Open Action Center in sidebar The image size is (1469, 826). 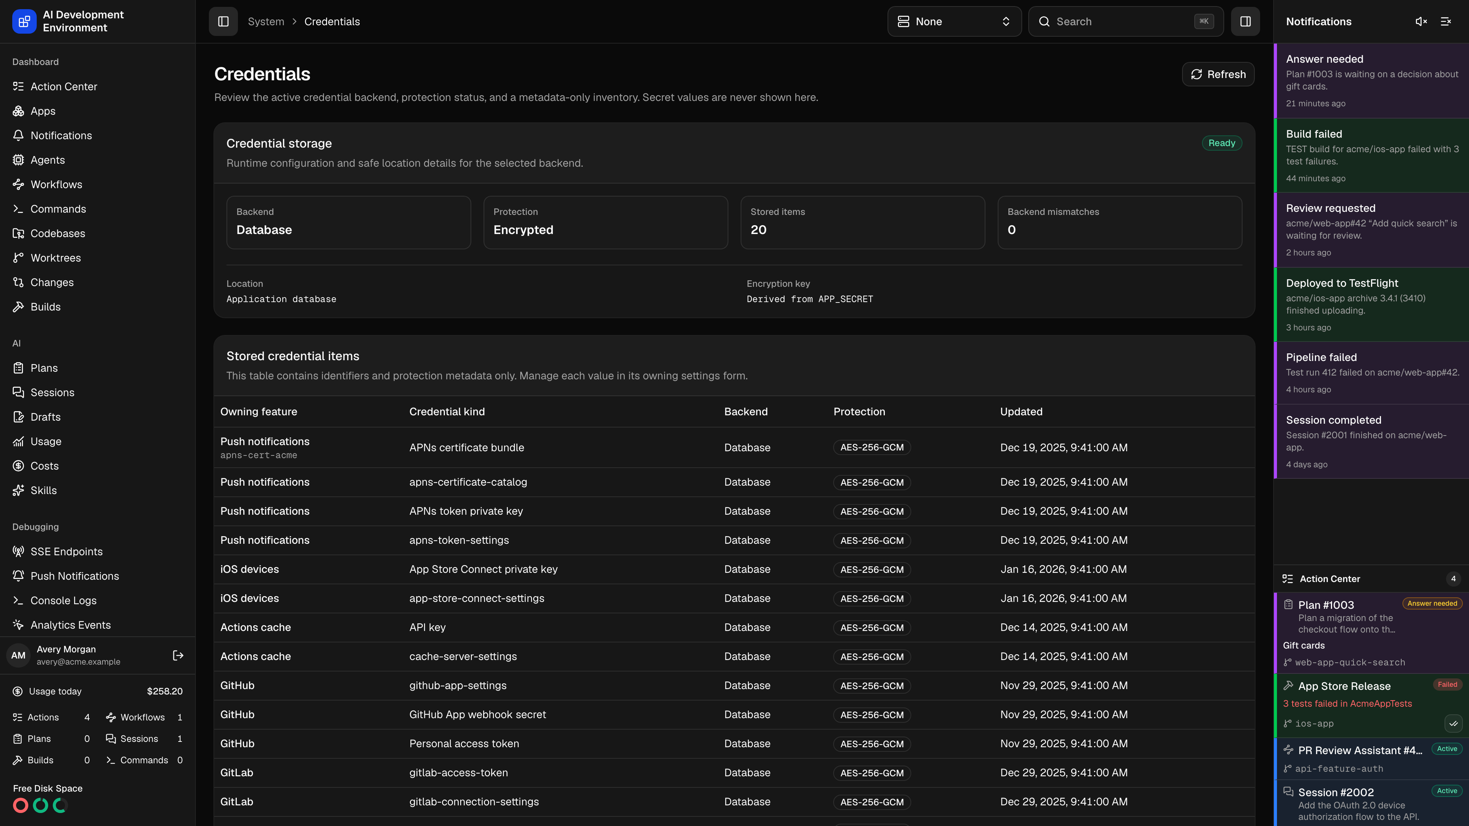98,87
